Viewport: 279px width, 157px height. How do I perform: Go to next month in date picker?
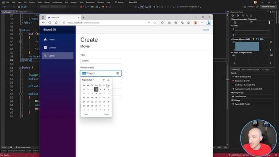point(109,80)
